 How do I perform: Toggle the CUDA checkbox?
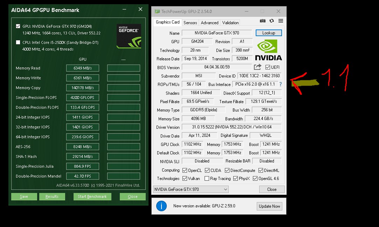[207, 171]
